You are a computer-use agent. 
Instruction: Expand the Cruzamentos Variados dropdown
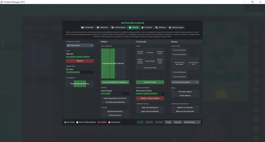pos(185,82)
